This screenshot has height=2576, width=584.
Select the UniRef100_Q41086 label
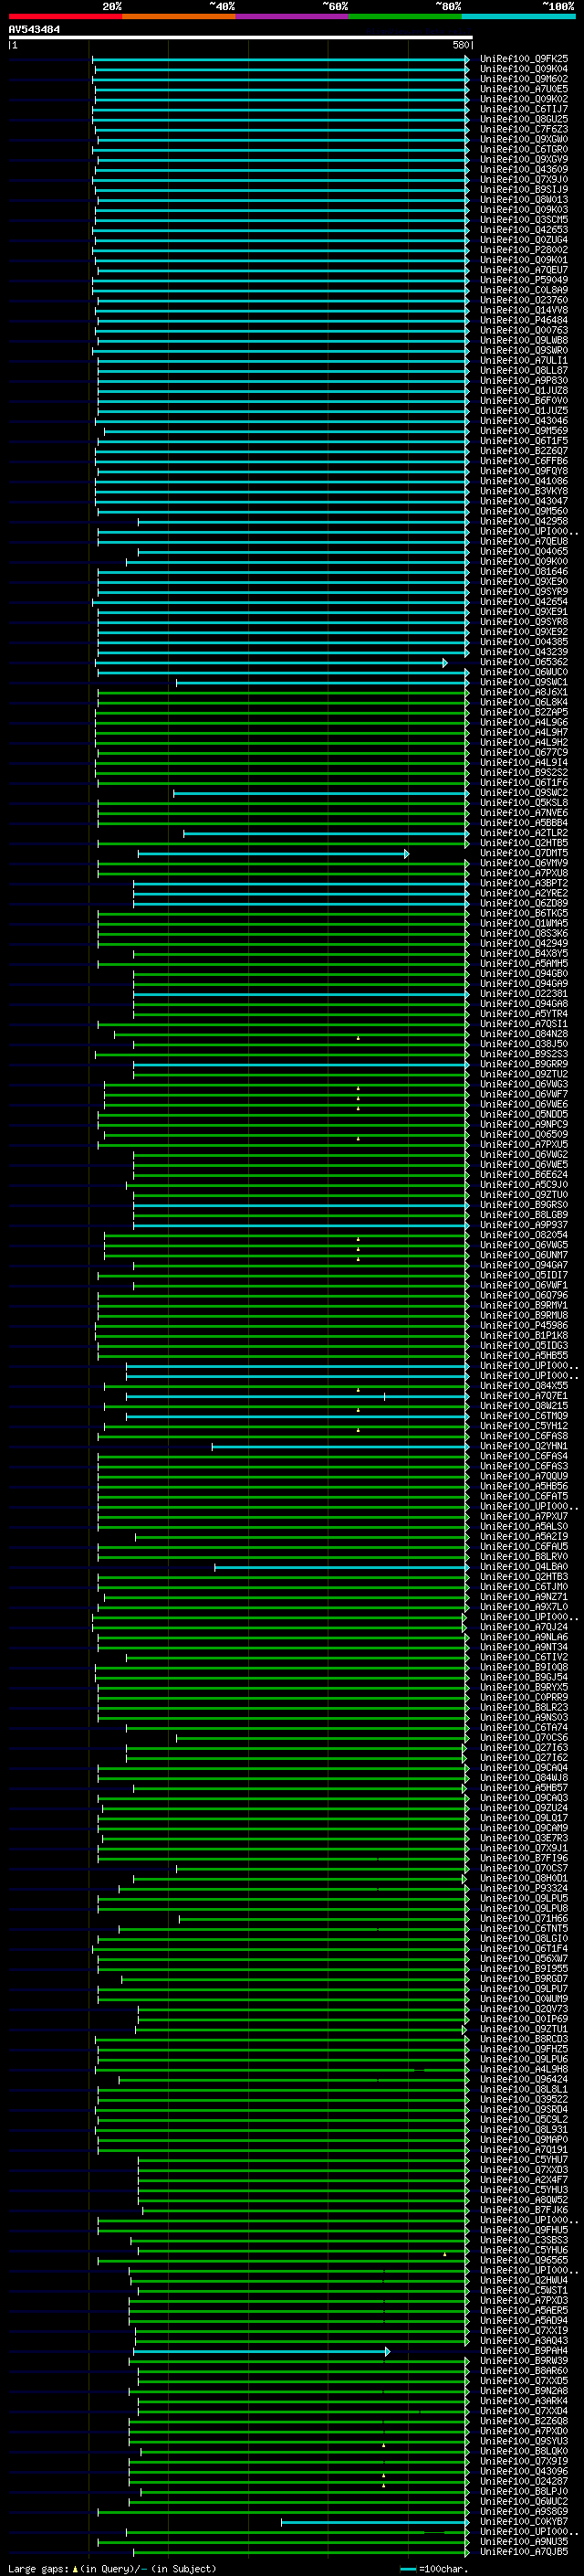(524, 481)
